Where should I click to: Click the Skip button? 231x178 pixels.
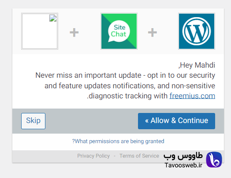[34, 121]
